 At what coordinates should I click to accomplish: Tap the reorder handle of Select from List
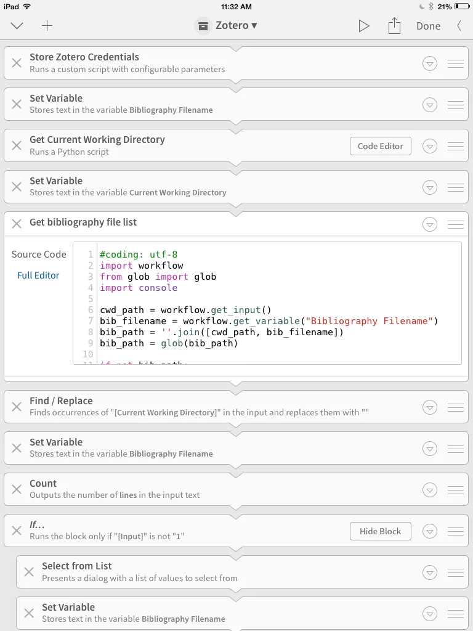(x=456, y=572)
